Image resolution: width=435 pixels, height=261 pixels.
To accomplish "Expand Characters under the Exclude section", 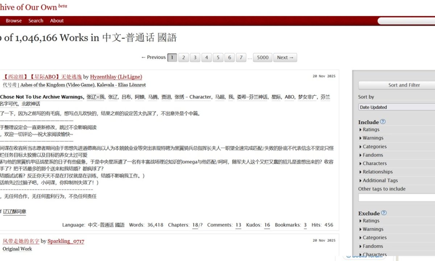I will click(x=374, y=254).
